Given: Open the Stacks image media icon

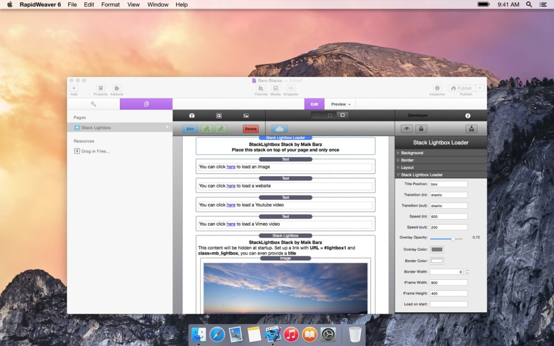Looking at the screenshot, I should (246, 116).
